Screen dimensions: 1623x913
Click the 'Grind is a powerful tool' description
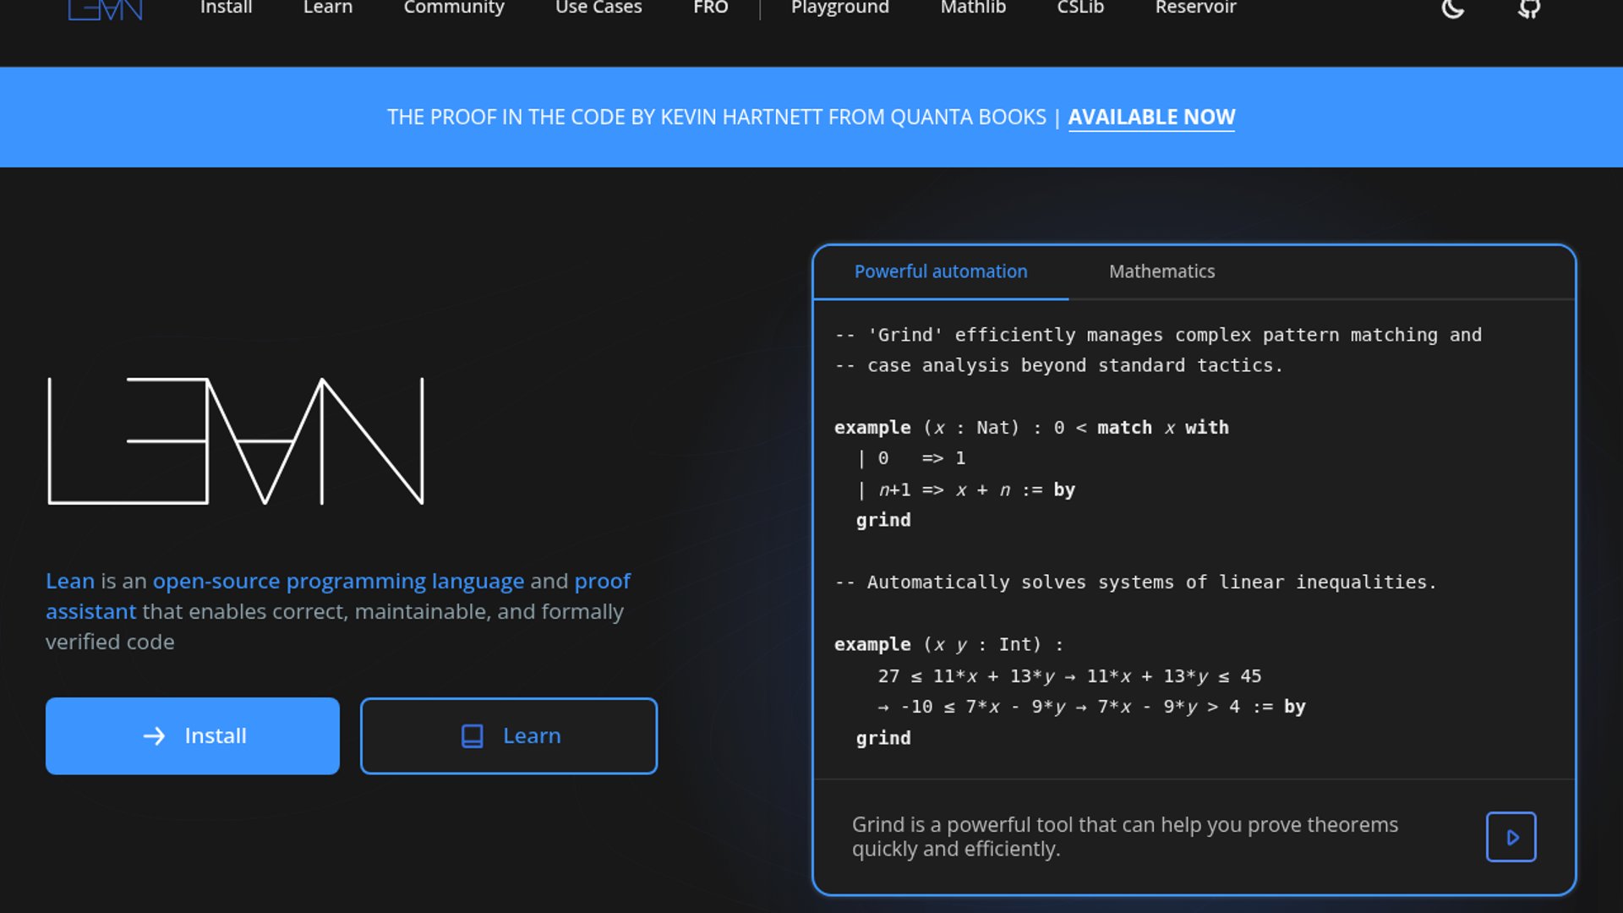[1125, 836]
